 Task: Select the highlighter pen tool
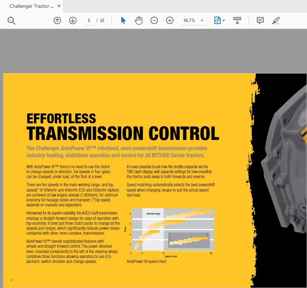coord(276,20)
